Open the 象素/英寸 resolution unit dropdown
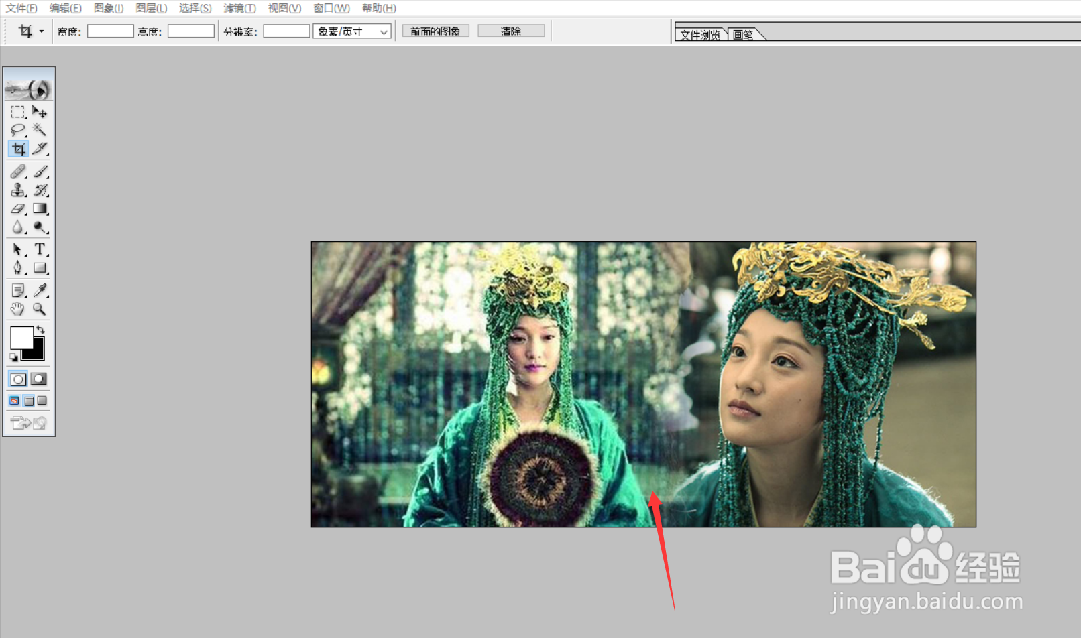1081x638 pixels. [352, 31]
